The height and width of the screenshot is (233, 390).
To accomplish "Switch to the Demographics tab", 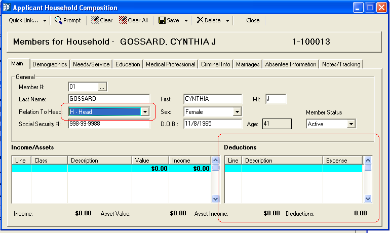I will 50,64.
